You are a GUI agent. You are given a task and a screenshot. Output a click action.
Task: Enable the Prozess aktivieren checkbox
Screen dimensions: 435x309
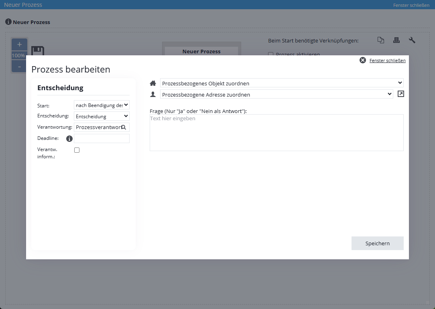click(x=271, y=54)
